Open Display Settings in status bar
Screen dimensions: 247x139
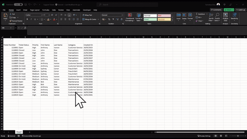click(x=204, y=136)
